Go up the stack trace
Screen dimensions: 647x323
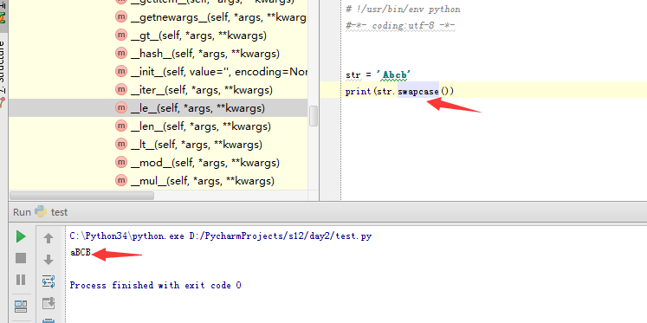(x=49, y=238)
